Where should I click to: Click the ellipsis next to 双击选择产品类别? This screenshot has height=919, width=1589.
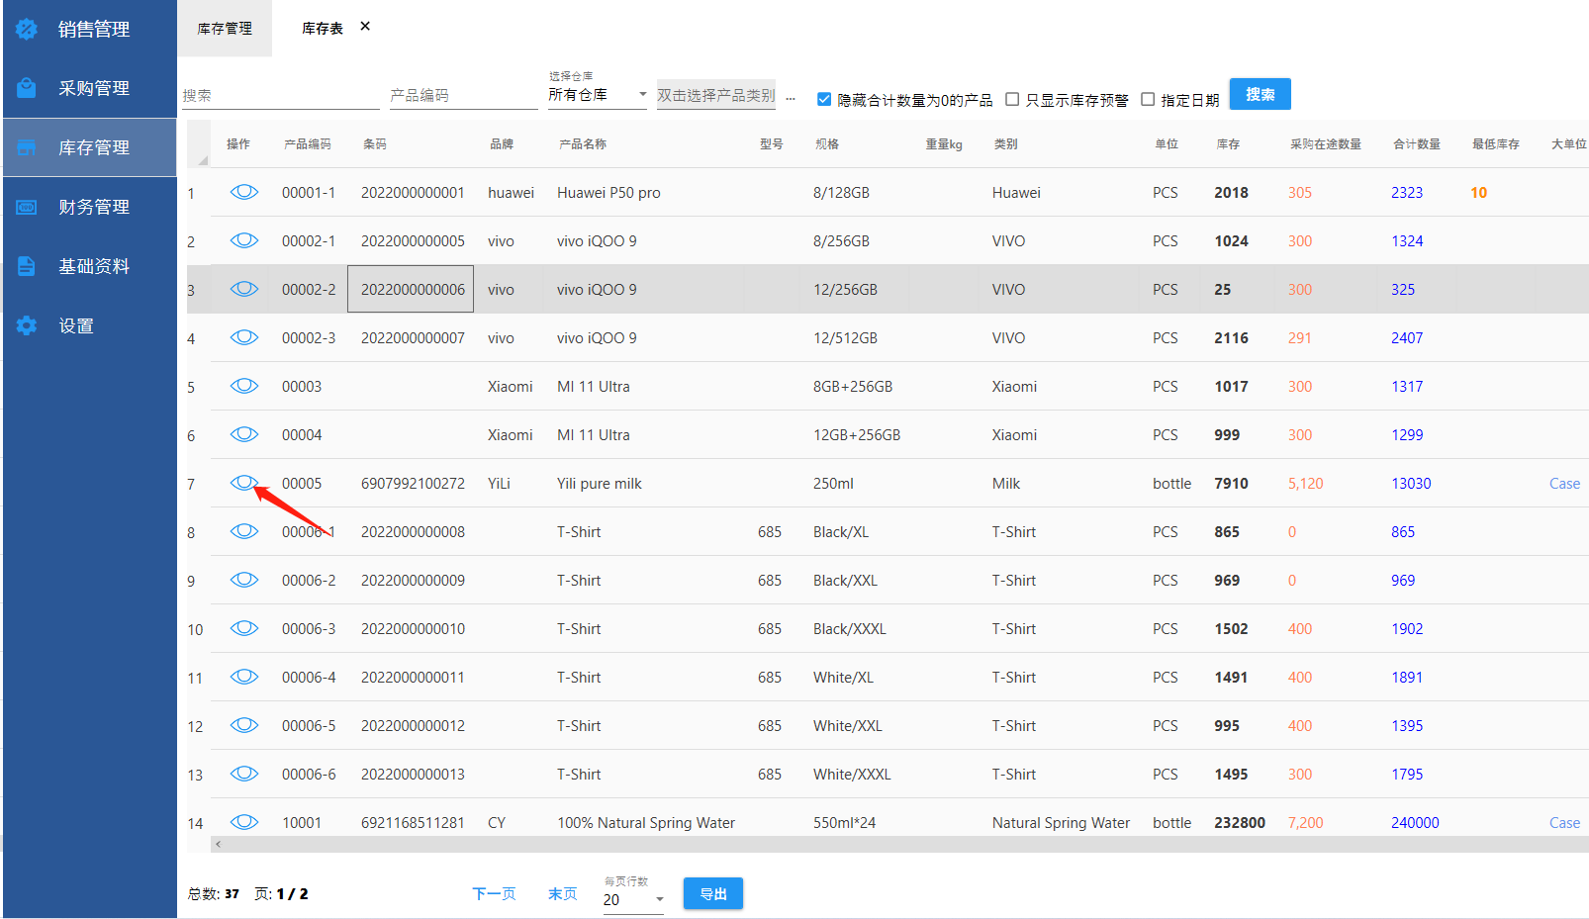click(x=791, y=97)
